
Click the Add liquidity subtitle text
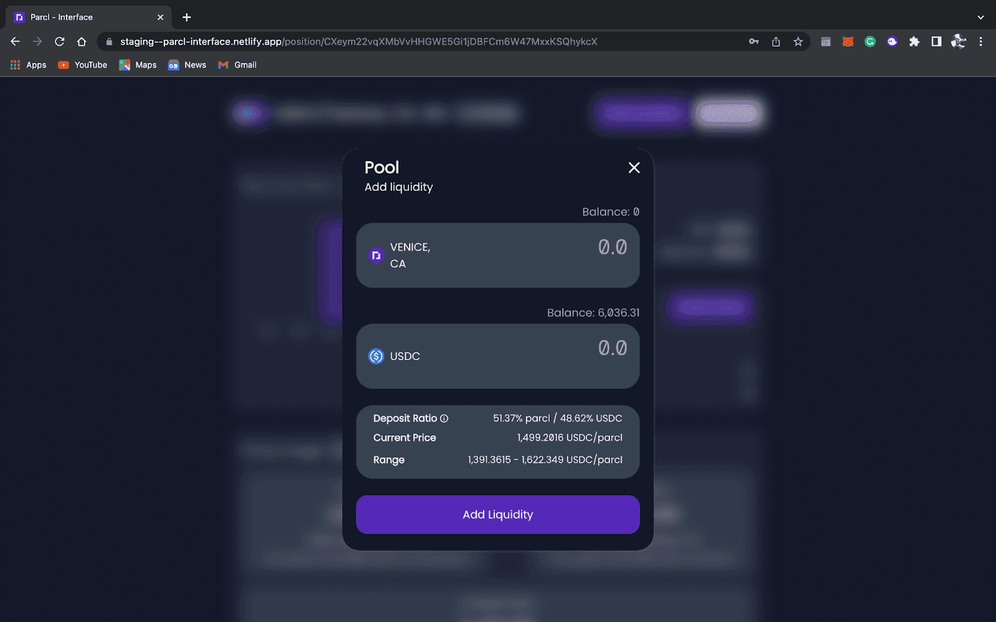pos(398,187)
